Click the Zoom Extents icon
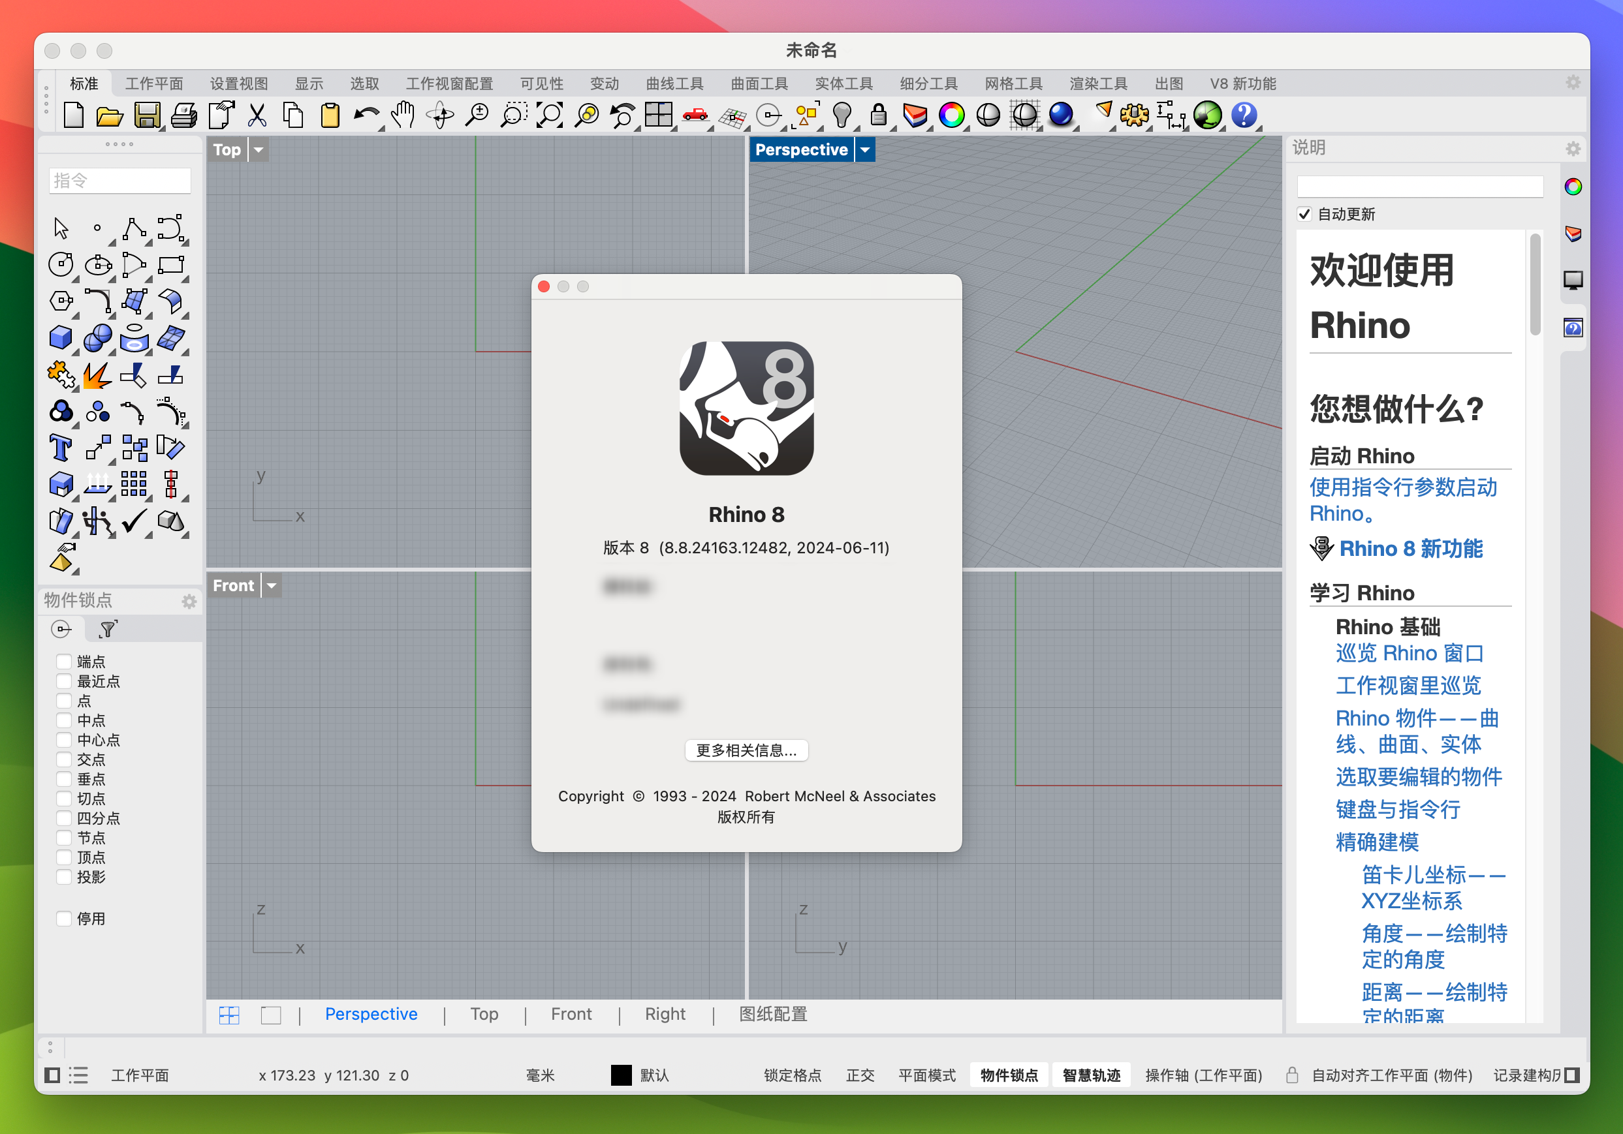This screenshot has height=1134, width=1623. click(x=549, y=115)
